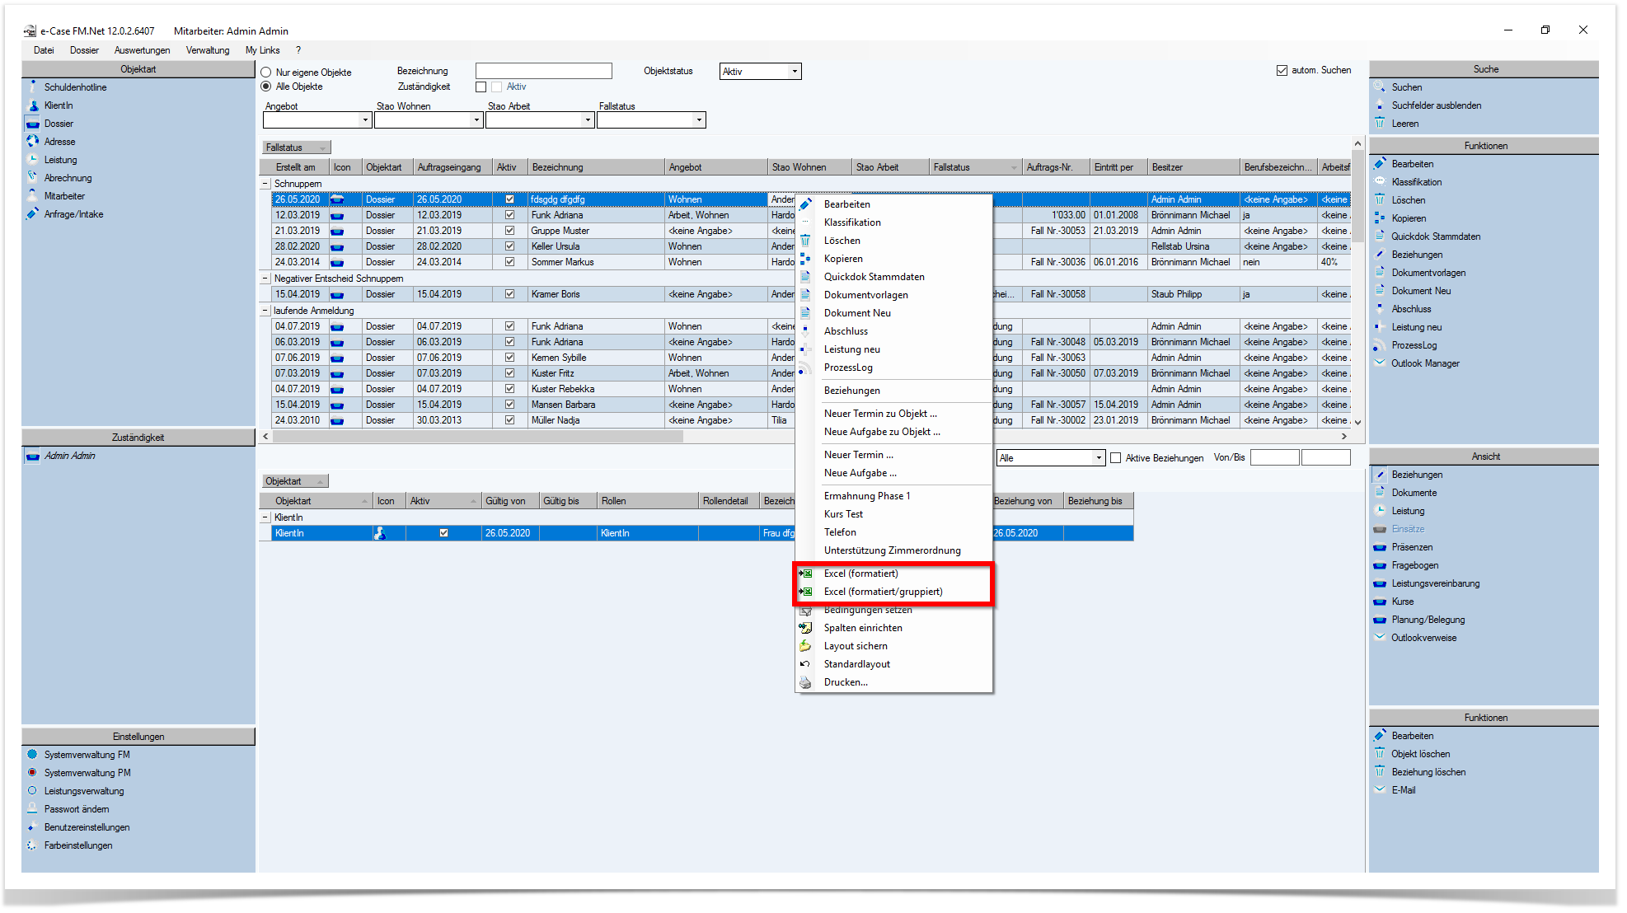1627x913 pixels.
Task: Open the Objektstatus Aktiv dropdown
Action: click(795, 72)
